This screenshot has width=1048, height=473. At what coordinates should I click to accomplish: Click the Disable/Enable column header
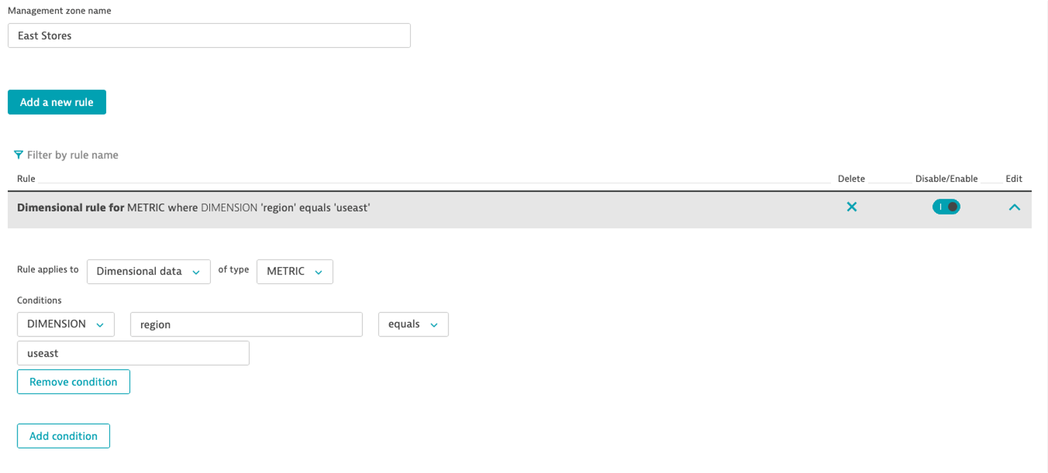946,179
